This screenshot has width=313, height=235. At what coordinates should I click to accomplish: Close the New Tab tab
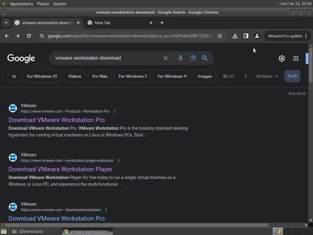151,23
